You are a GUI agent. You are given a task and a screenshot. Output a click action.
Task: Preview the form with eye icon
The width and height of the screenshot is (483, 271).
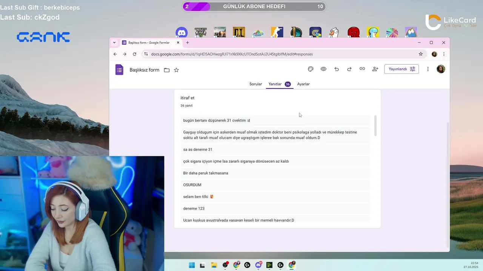point(323,69)
